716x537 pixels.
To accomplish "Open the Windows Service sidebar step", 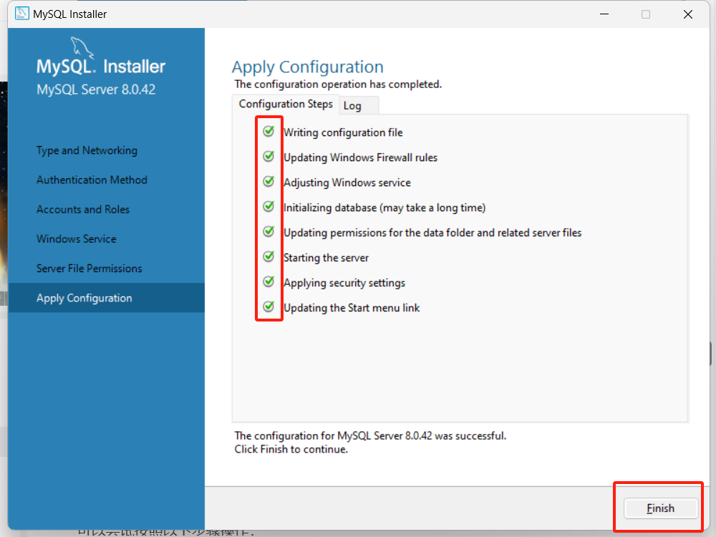I will point(77,238).
